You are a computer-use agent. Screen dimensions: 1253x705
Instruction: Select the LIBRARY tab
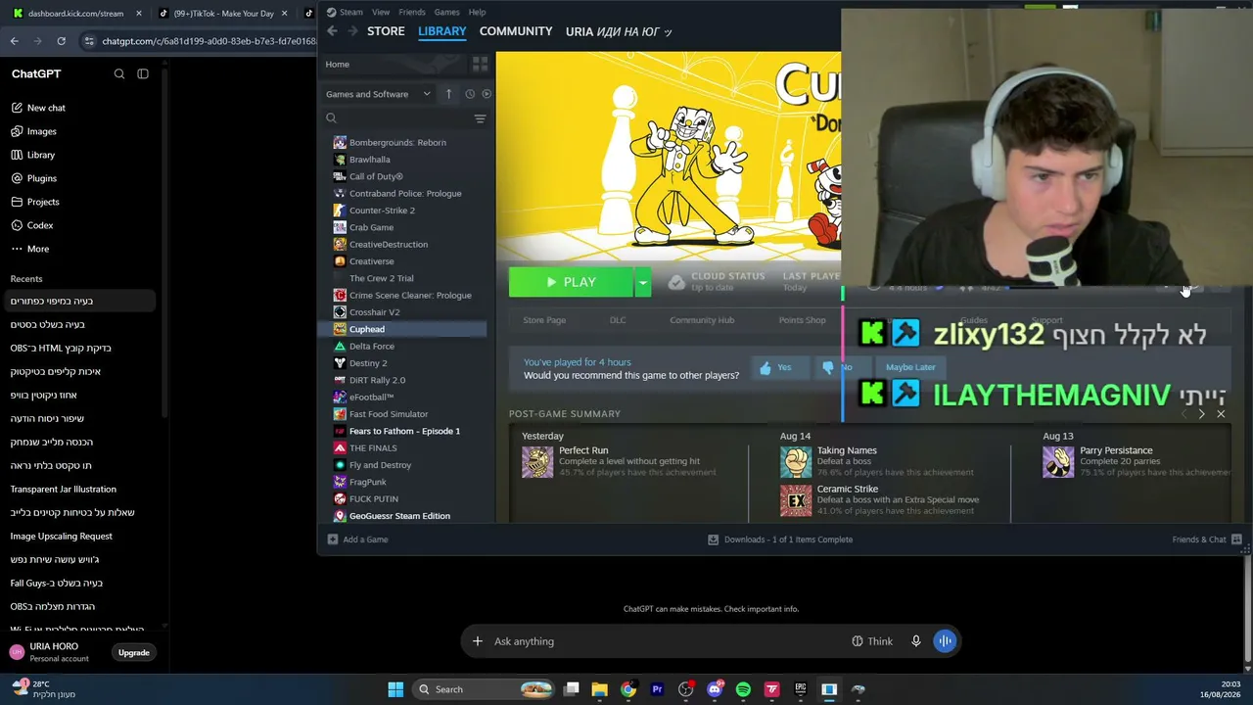442,31
